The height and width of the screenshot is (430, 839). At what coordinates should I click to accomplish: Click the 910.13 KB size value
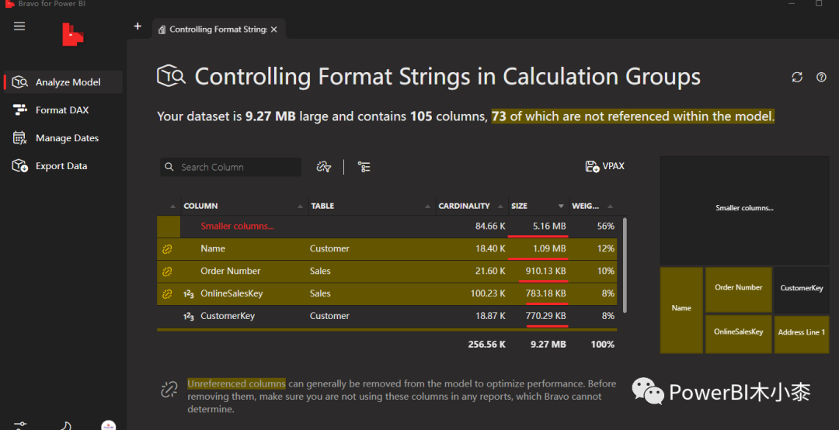[x=545, y=271]
